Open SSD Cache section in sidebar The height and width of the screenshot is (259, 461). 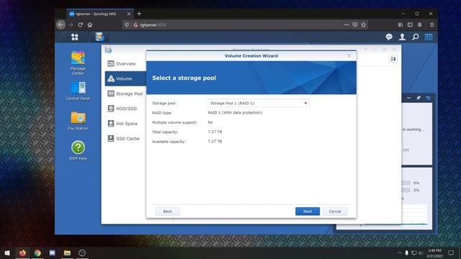125,139
